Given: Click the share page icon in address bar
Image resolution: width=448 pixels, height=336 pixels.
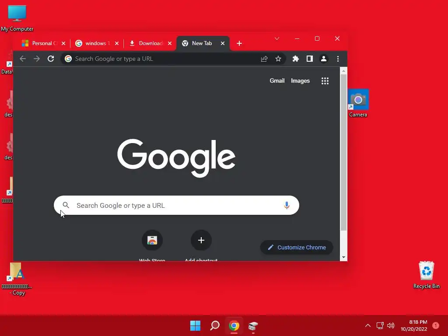Looking at the screenshot, I should click(264, 59).
